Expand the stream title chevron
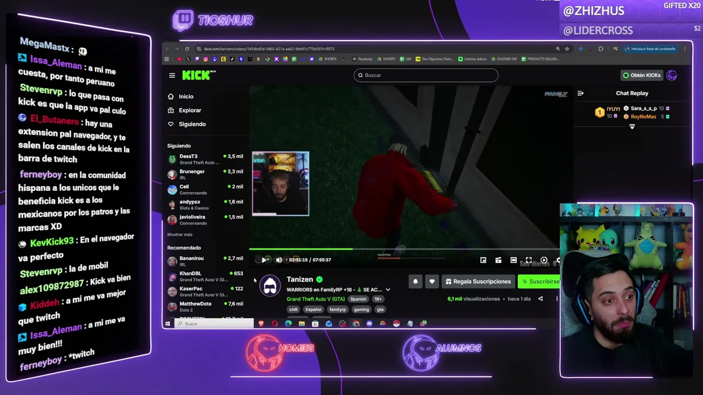Image resolution: width=703 pixels, height=395 pixels. [388, 290]
